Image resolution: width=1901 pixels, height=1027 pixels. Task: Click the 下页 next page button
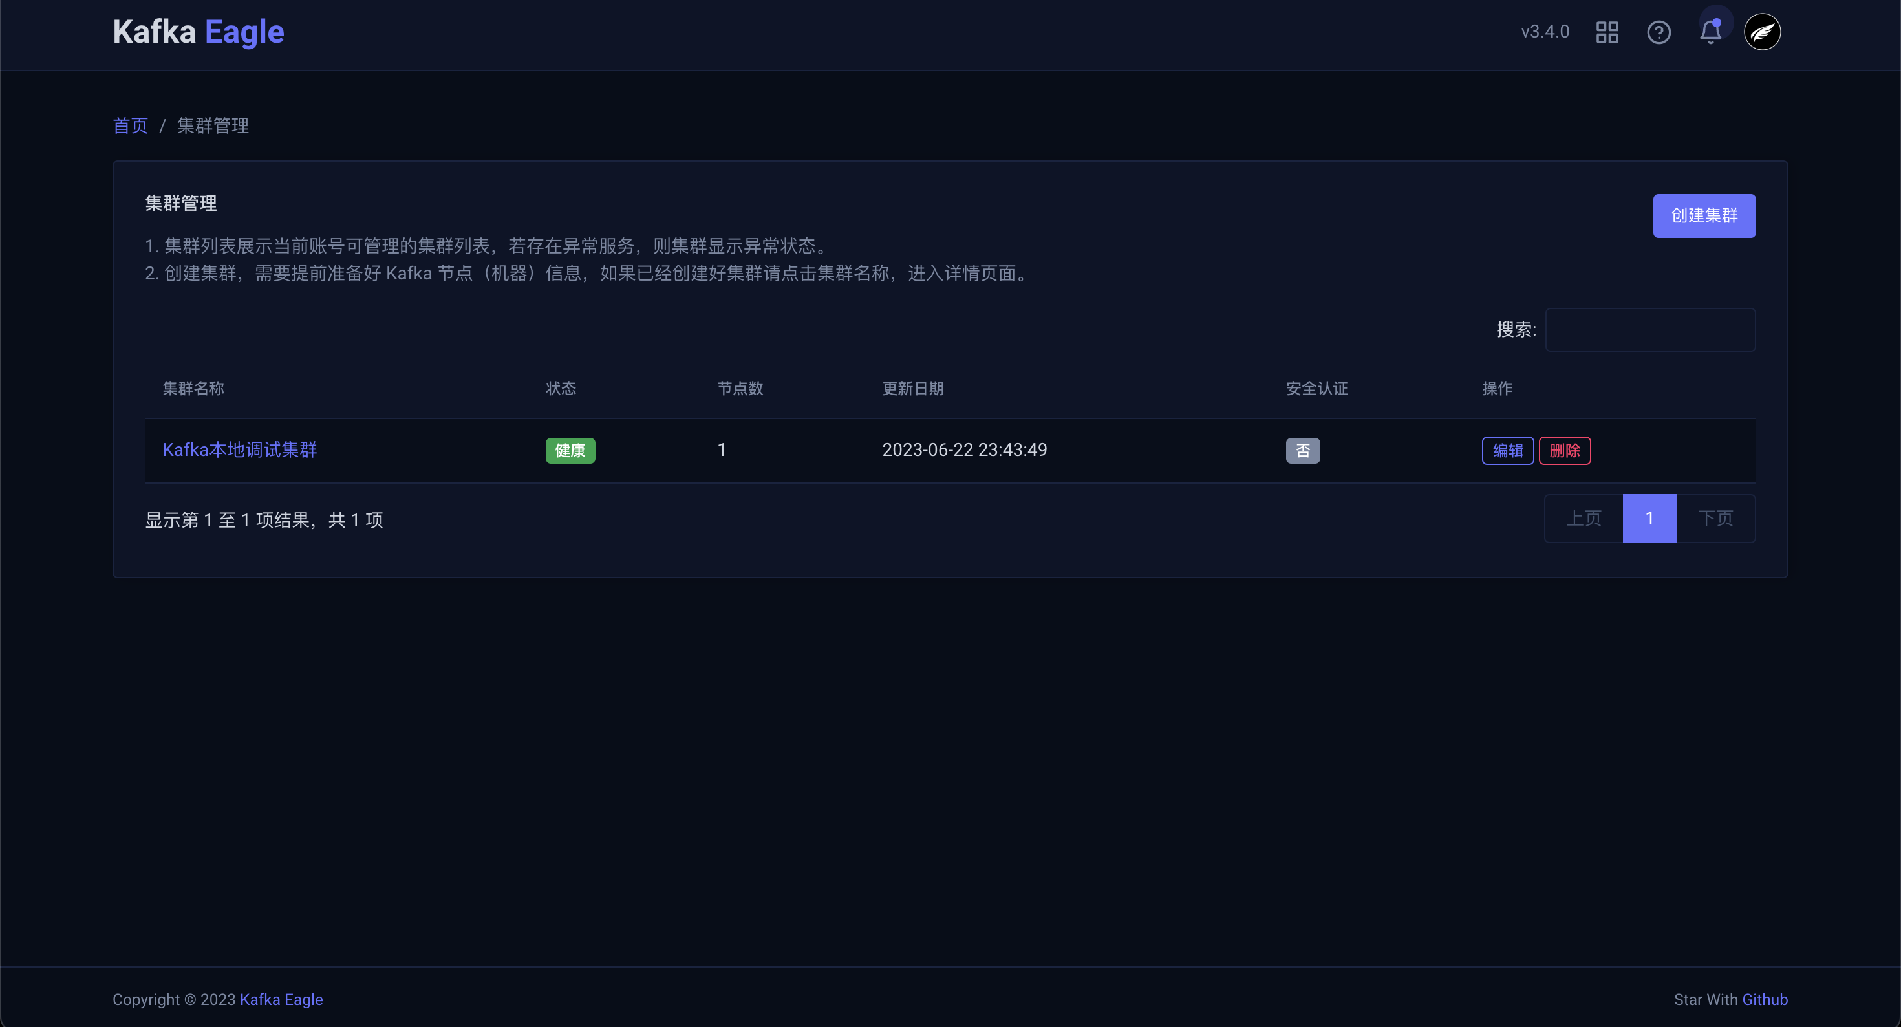[1715, 518]
